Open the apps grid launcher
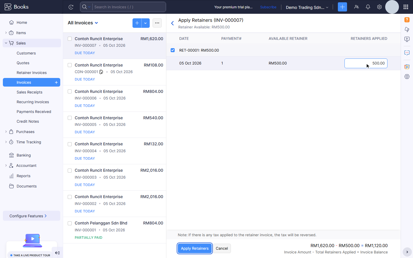This screenshot has height=258, width=413. pos(406,7)
